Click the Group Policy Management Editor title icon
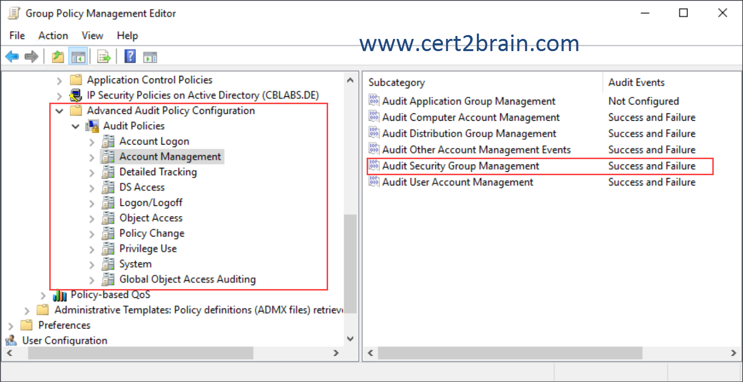Viewport: 743px width, 382px height. pos(14,13)
